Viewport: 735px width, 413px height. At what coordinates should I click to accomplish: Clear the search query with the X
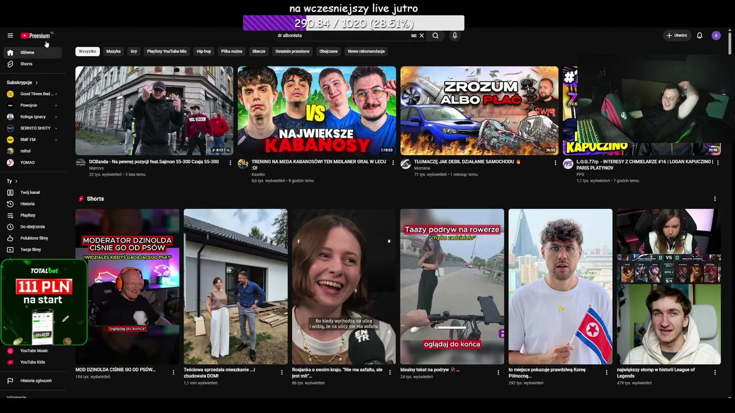[421, 36]
